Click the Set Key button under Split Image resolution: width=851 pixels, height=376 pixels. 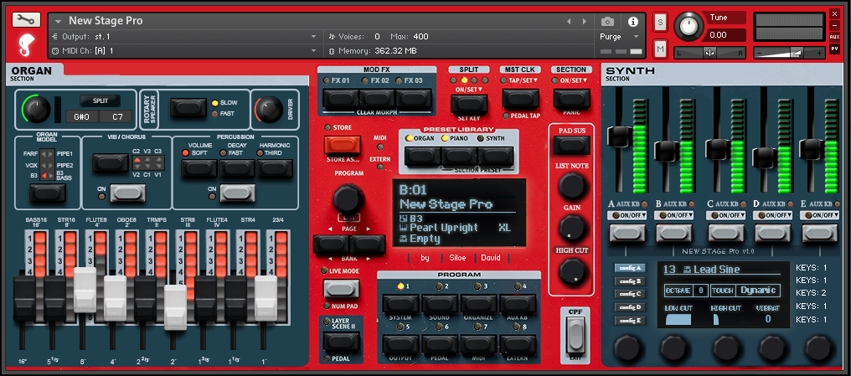tap(469, 103)
